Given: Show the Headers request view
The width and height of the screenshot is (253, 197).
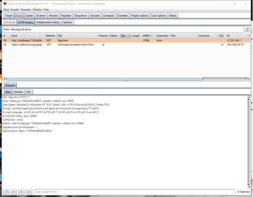Looking at the screenshot, I should coord(18,92).
